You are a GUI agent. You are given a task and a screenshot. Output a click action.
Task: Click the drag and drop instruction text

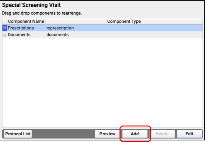tap(42, 13)
